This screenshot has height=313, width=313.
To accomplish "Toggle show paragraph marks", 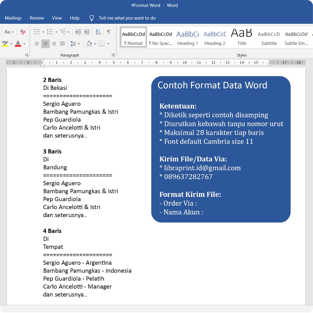I will click(109, 32).
